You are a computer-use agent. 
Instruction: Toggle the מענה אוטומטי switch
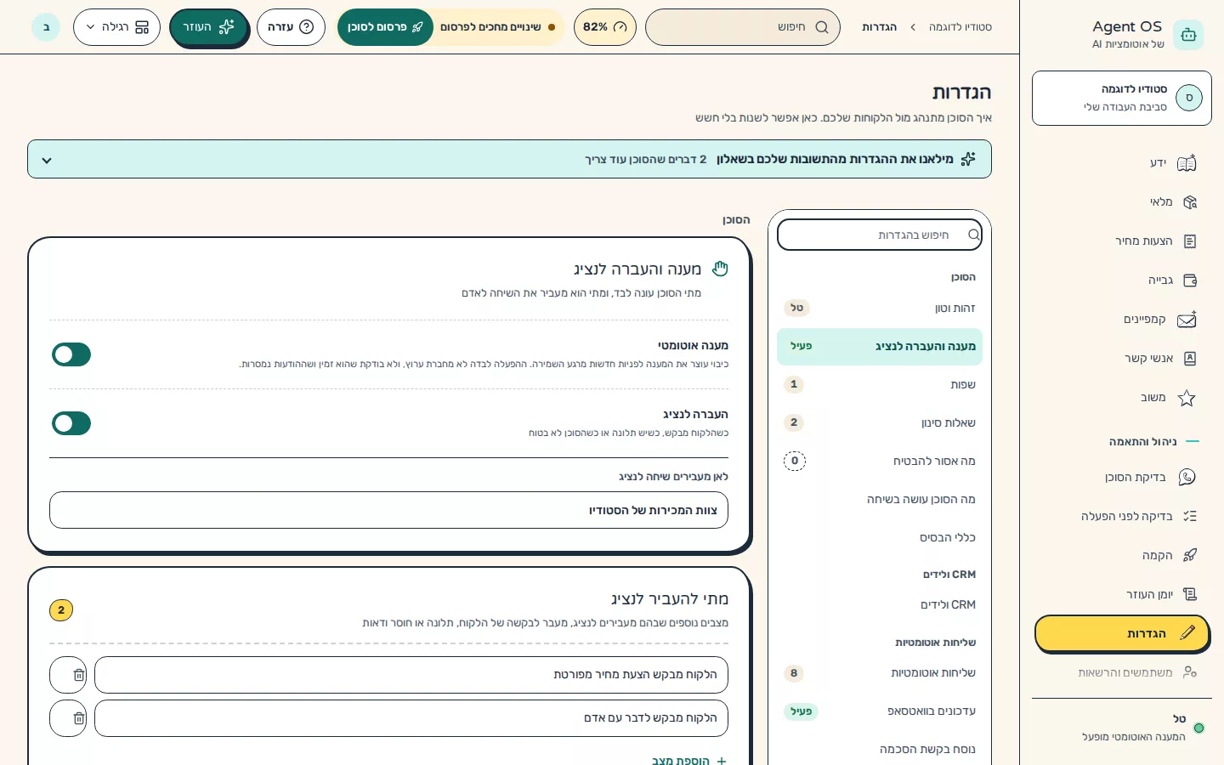71,354
